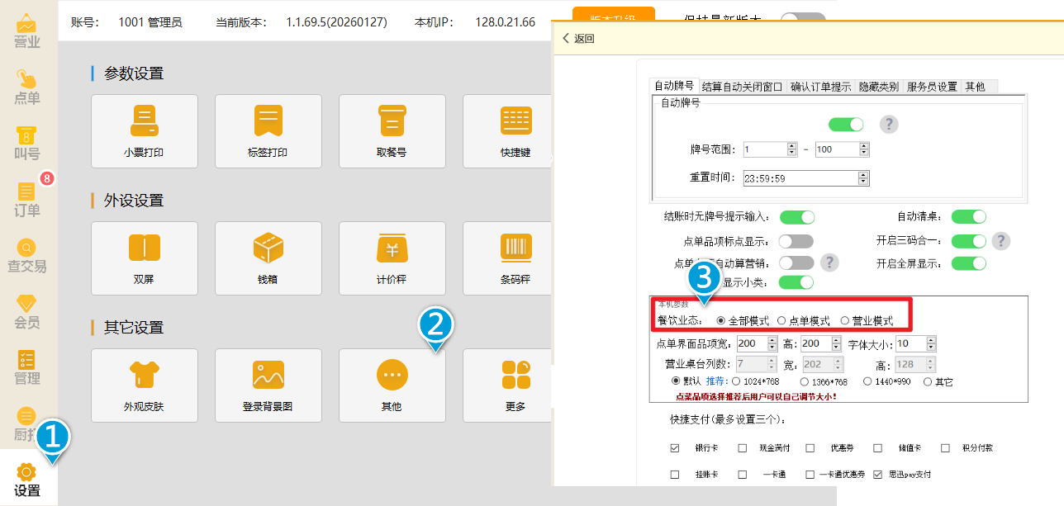Image resolution: width=1064 pixels, height=506 pixels.
Task: Go to 会员 in the left sidebar
Action: click(27, 311)
